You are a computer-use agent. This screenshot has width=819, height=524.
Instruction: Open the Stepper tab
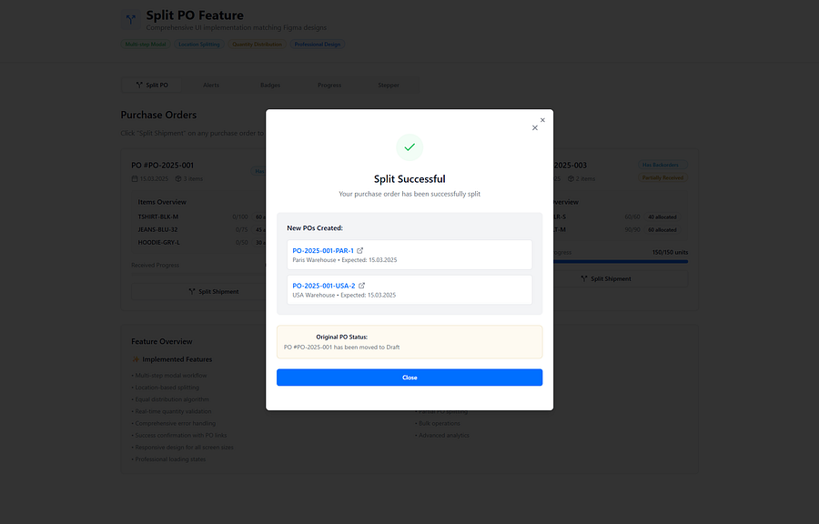pyautogui.click(x=389, y=86)
